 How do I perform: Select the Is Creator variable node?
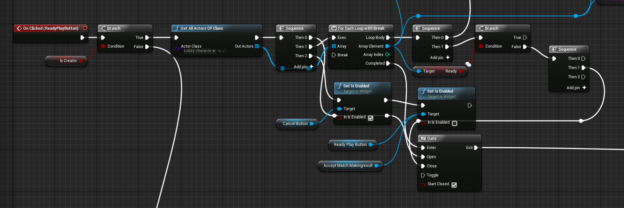pos(66,61)
